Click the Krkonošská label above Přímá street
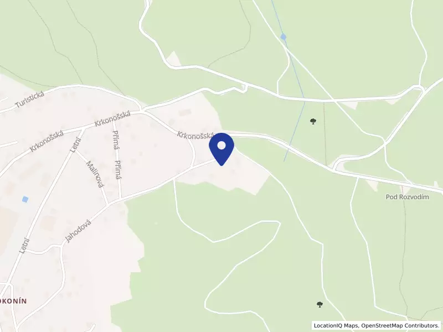 point(112,119)
